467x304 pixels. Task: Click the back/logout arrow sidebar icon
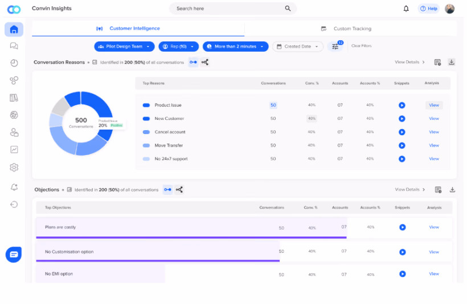tap(14, 204)
